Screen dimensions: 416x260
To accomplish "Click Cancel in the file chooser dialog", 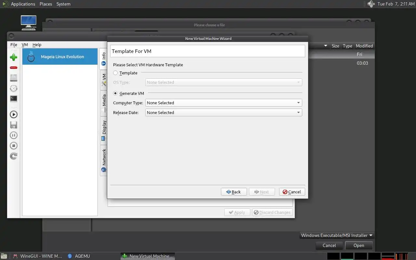I will coord(329,245).
